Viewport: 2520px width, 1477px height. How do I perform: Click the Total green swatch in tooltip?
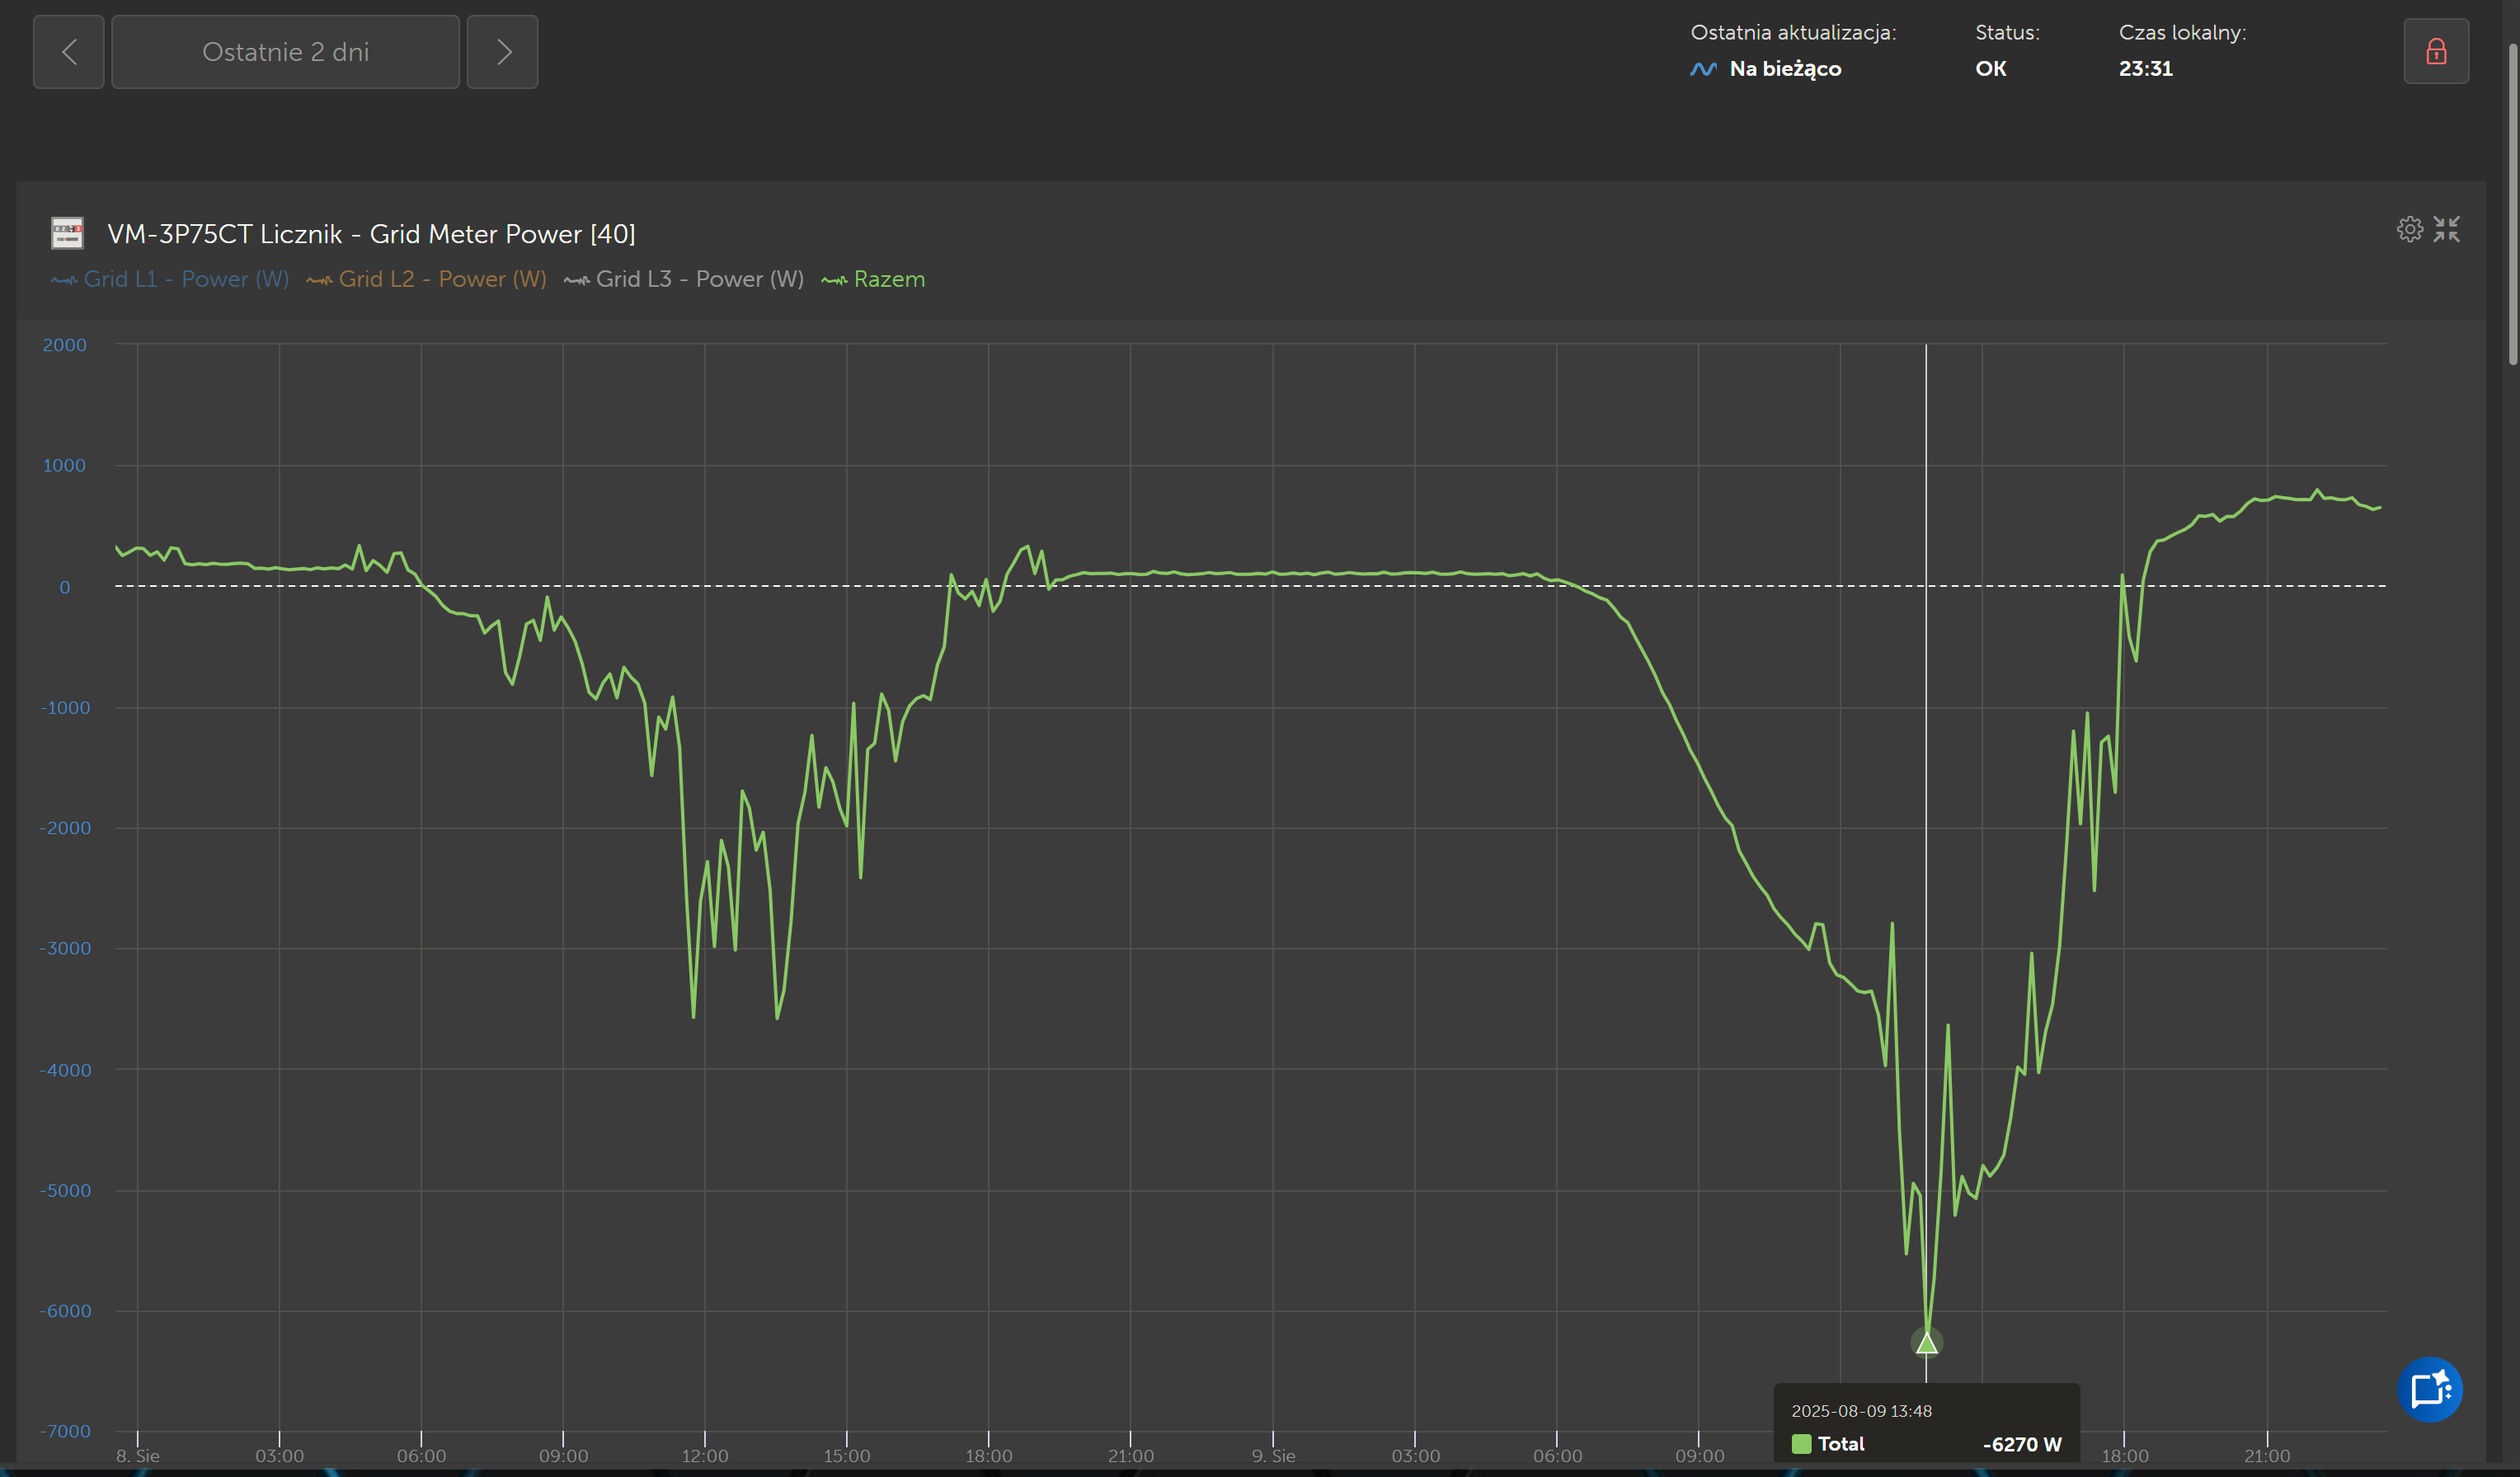pos(1801,1444)
